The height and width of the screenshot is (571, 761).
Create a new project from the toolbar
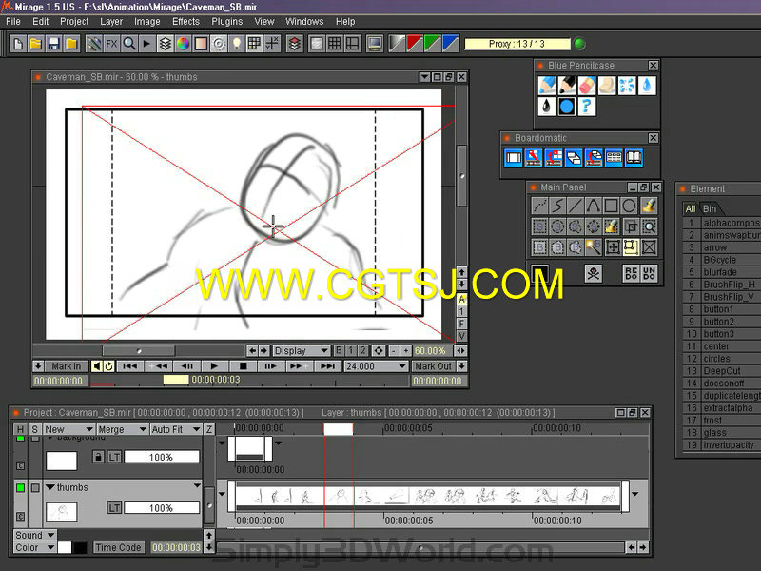click(x=18, y=44)
